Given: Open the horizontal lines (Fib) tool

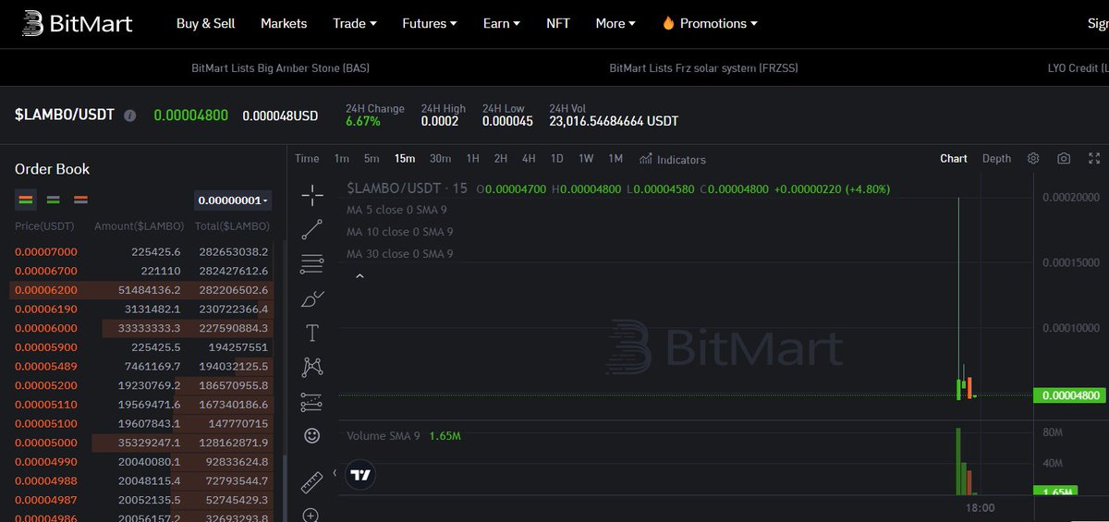Looking at the screenshot, I should click(312, 263).
